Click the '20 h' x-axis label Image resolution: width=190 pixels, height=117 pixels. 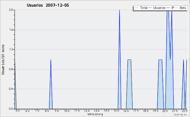pos(165,111)
